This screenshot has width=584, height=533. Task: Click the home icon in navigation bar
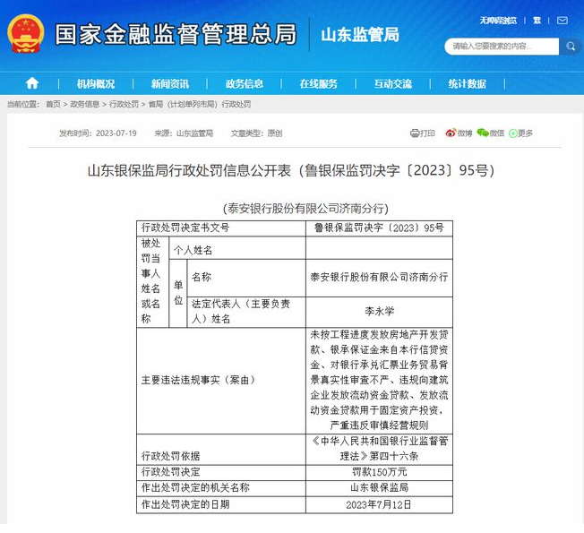pos(32,83)
